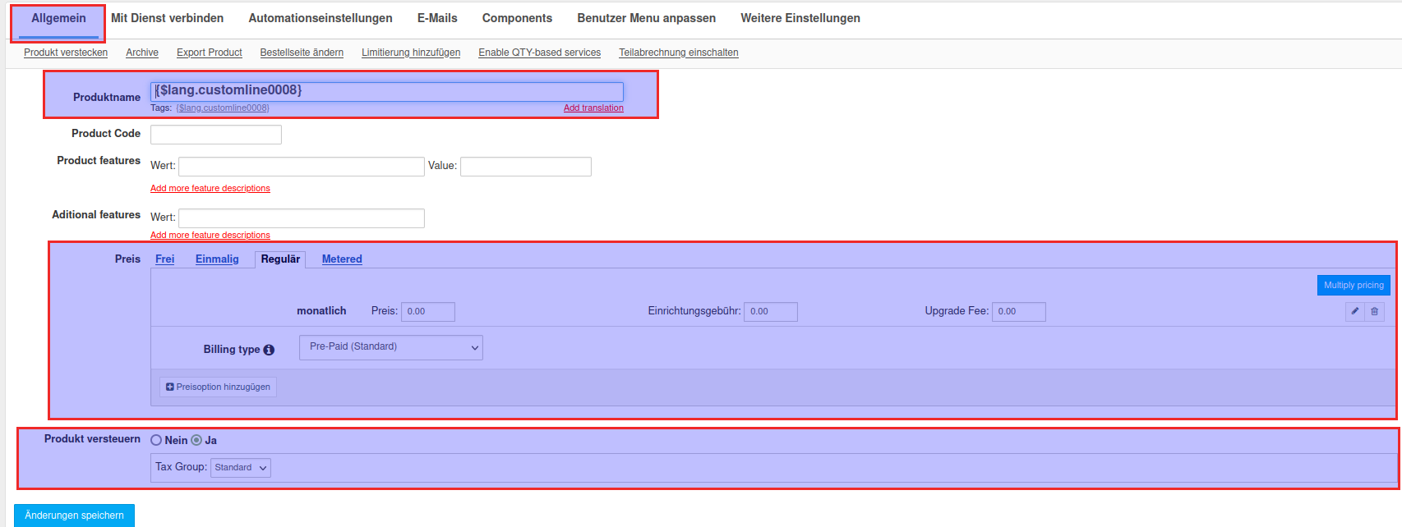Select the Metered pricing tab

tap(342, 259)
